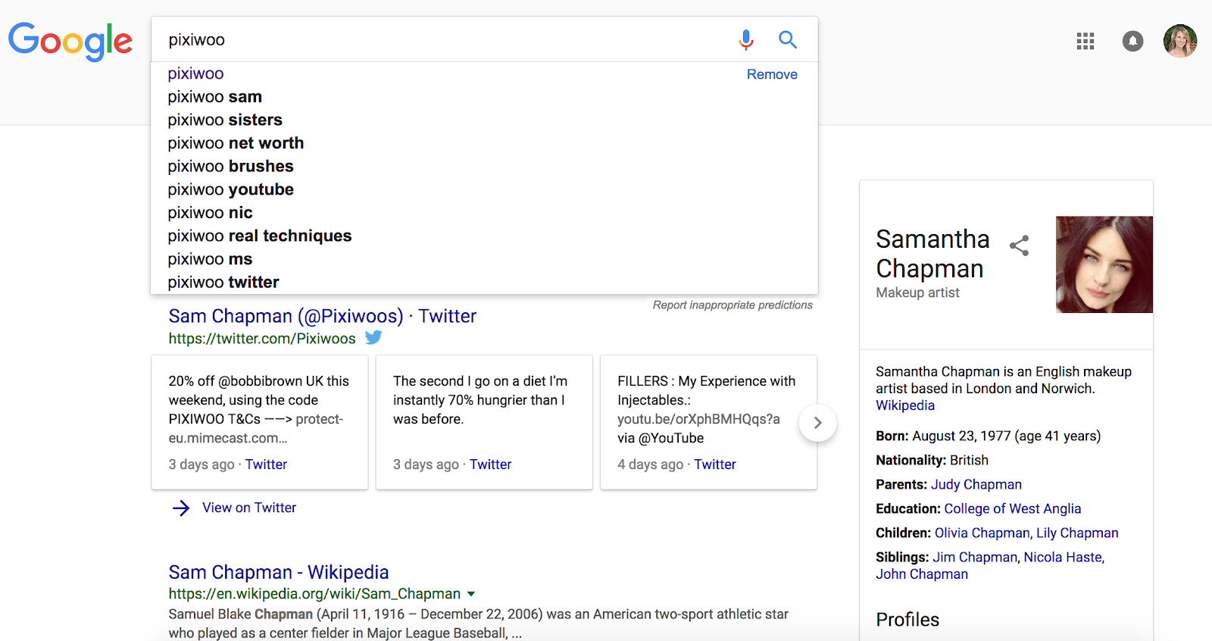The width and height of the screenshot is (1212, 641).
Task: Select suggestion 'pixiwoo nic'
Action: (x=210, y=213)
